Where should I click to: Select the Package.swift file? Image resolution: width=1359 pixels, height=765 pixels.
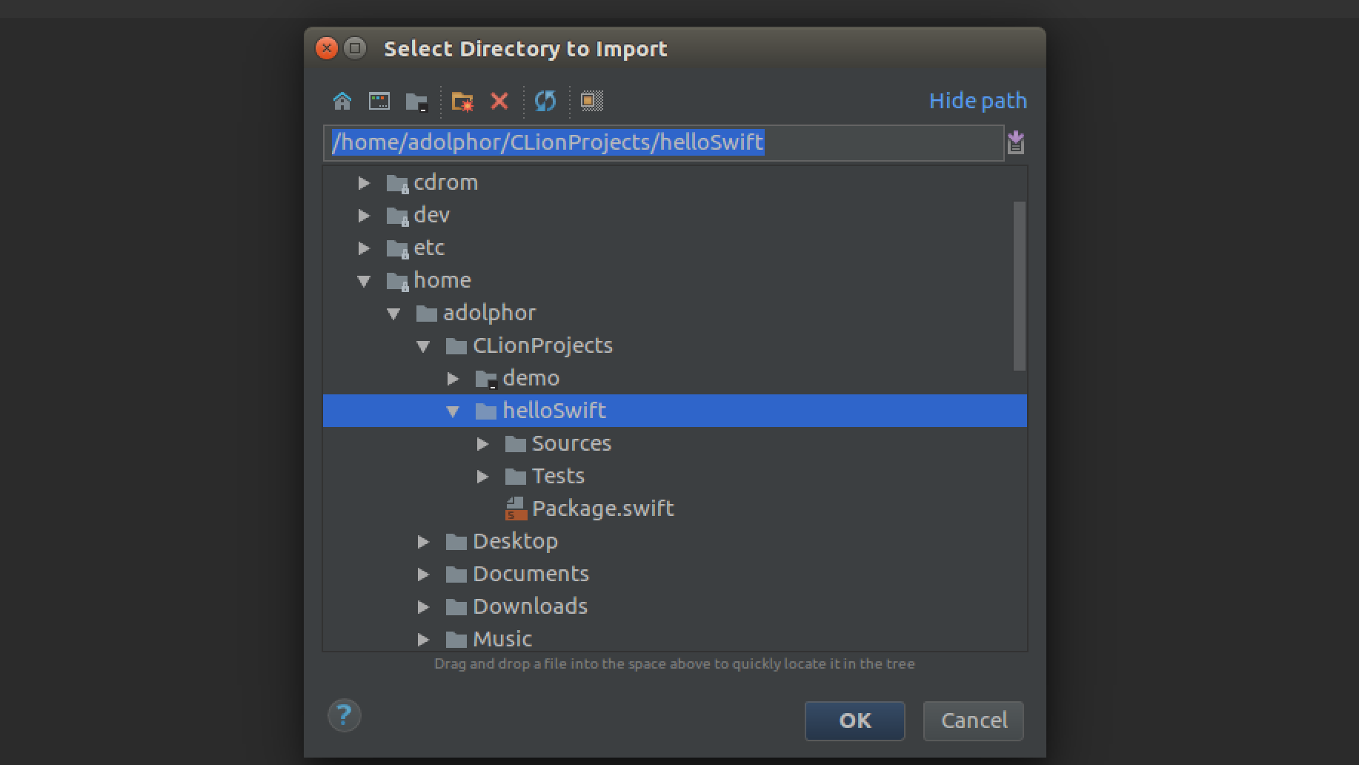click(602, 509)
